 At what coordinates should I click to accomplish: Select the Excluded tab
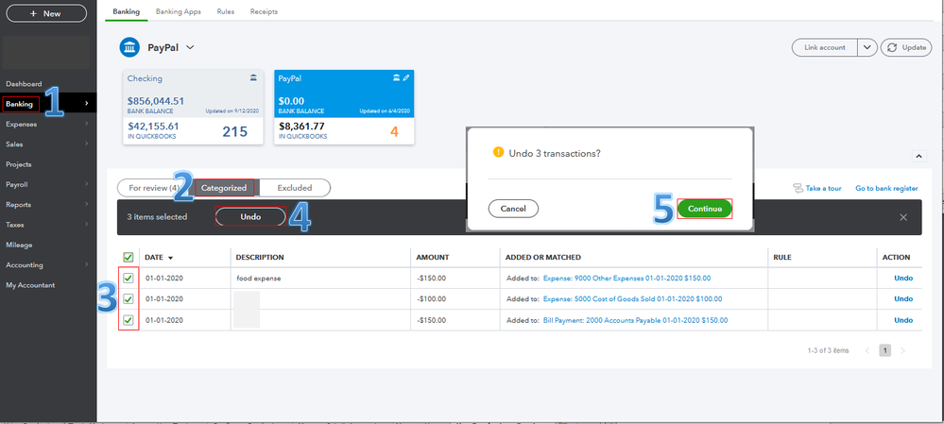coord(295,188)
